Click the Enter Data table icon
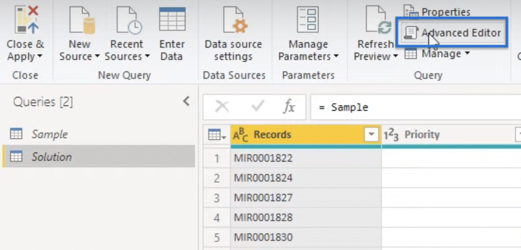Viewport: 521px width, 250px height. (x=172, y=19)
